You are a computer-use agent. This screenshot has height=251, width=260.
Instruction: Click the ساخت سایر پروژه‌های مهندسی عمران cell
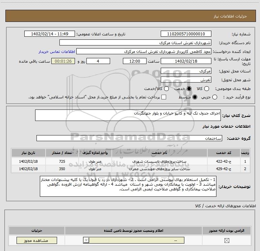click(x=159, y=169)
